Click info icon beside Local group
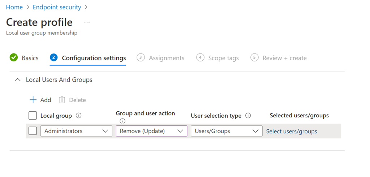Screen dimensions: 370x177 tap(79, 116)
